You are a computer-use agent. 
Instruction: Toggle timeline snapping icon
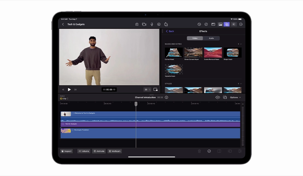pyautogui.click(x=218, y=97)
